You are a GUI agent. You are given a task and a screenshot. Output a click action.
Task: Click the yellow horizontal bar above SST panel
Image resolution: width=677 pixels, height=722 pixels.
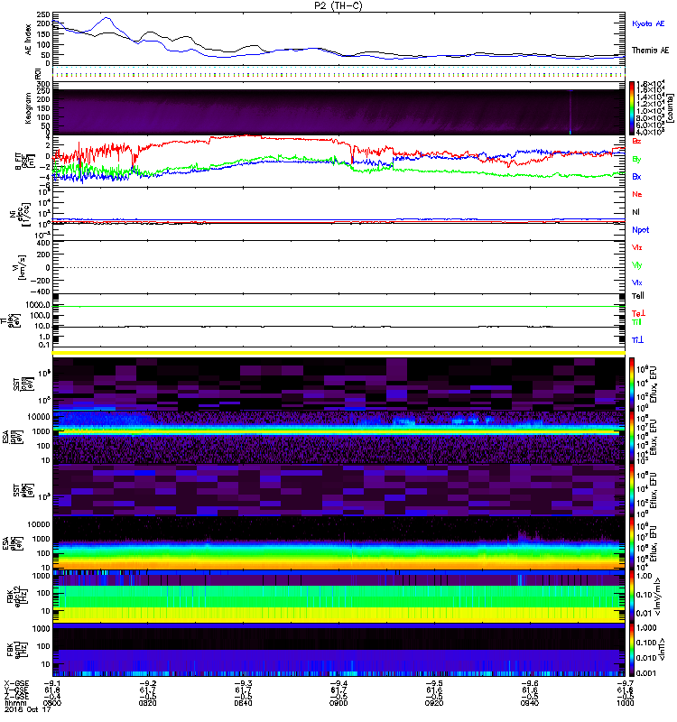(338, 353)
